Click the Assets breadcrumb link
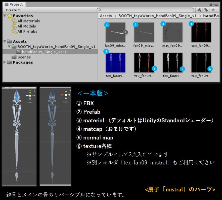 coord(106,16)
